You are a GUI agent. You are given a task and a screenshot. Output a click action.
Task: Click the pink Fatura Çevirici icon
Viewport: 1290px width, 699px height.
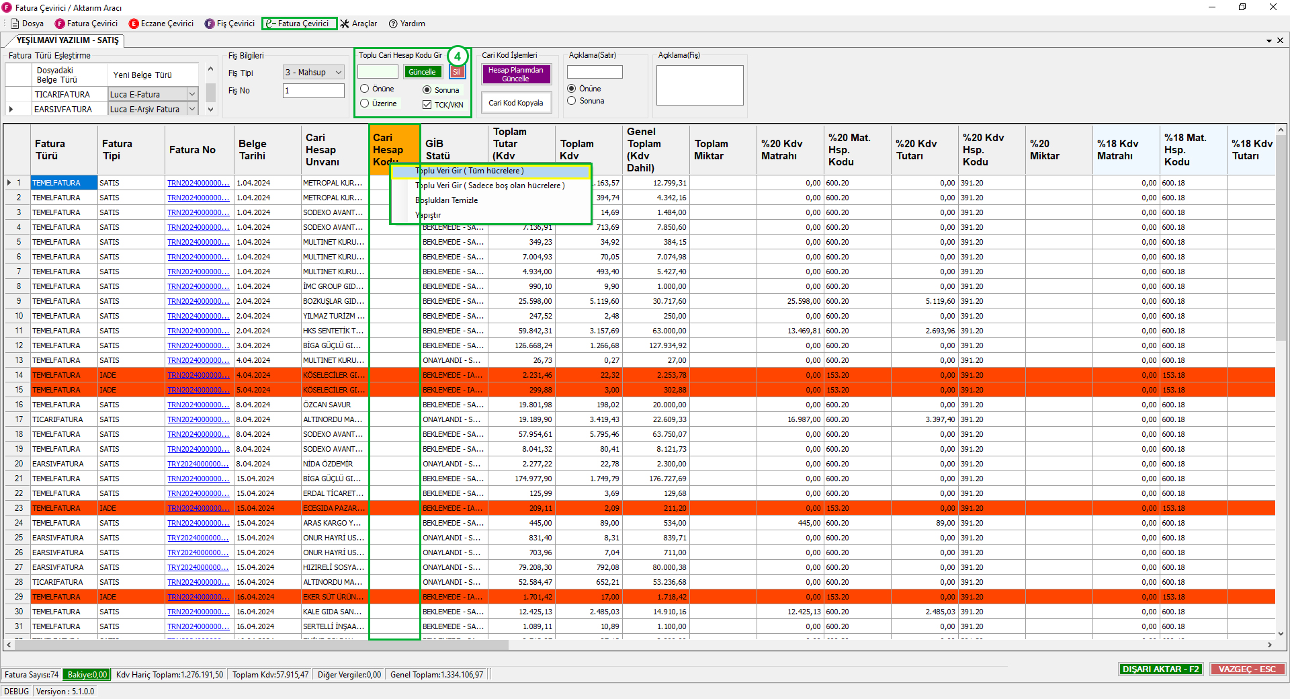[60, 24]
